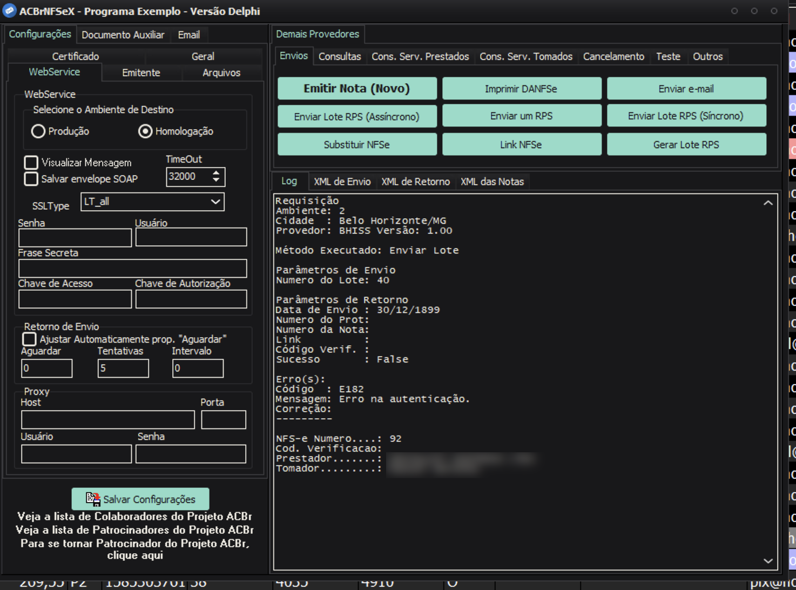
Task: Click Enviar Lote RPS (Síncrono) button
Action: pyautogui.click(x=686, y=116)
